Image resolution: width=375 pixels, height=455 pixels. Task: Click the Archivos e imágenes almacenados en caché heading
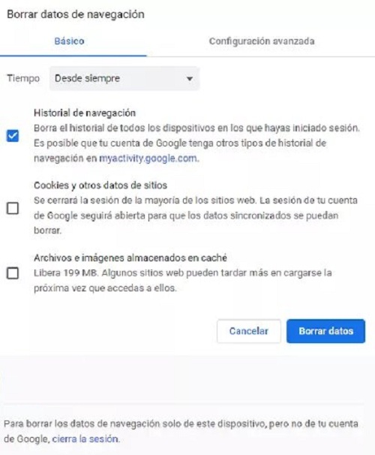click(130, 258)
